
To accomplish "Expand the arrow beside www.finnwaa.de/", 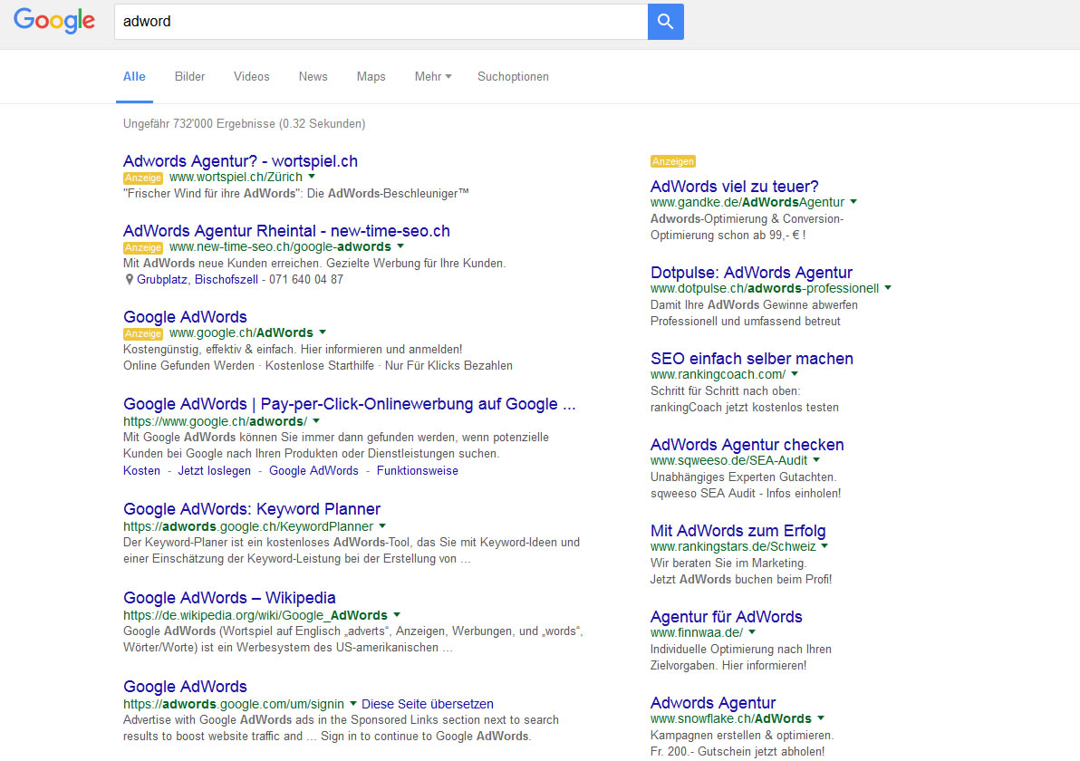I will click(x=752, y=632).
